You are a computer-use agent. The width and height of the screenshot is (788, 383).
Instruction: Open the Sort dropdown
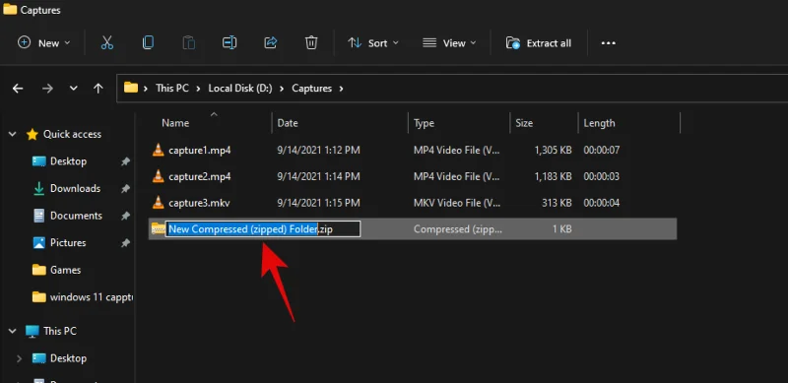373,43
